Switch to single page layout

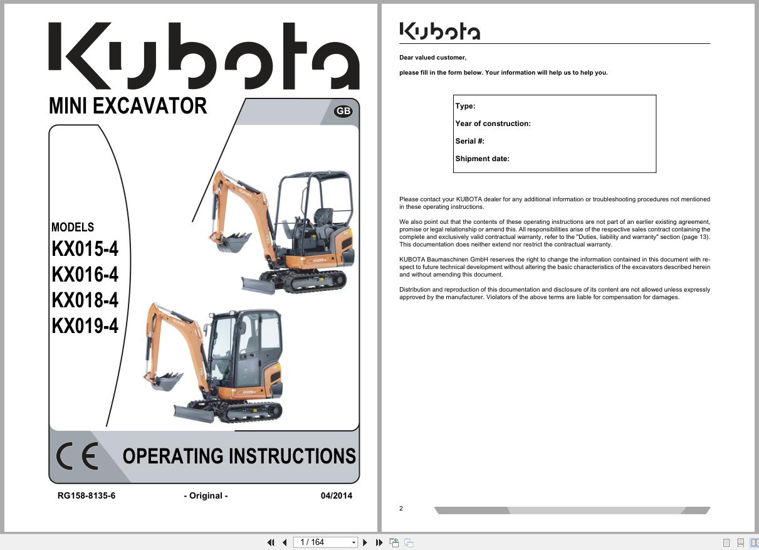click(x=726, y=542)
